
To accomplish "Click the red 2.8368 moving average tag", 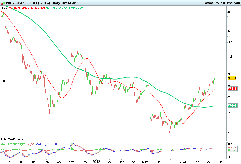I will tap(233, 89).
